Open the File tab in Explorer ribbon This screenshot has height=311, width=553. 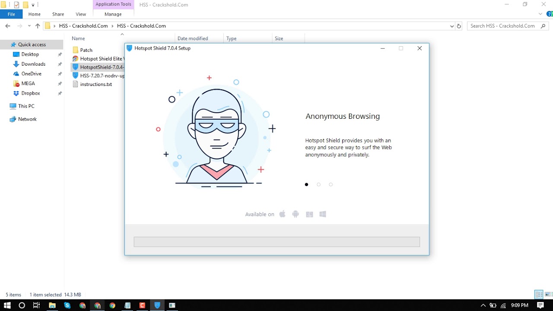coord(11,14)
